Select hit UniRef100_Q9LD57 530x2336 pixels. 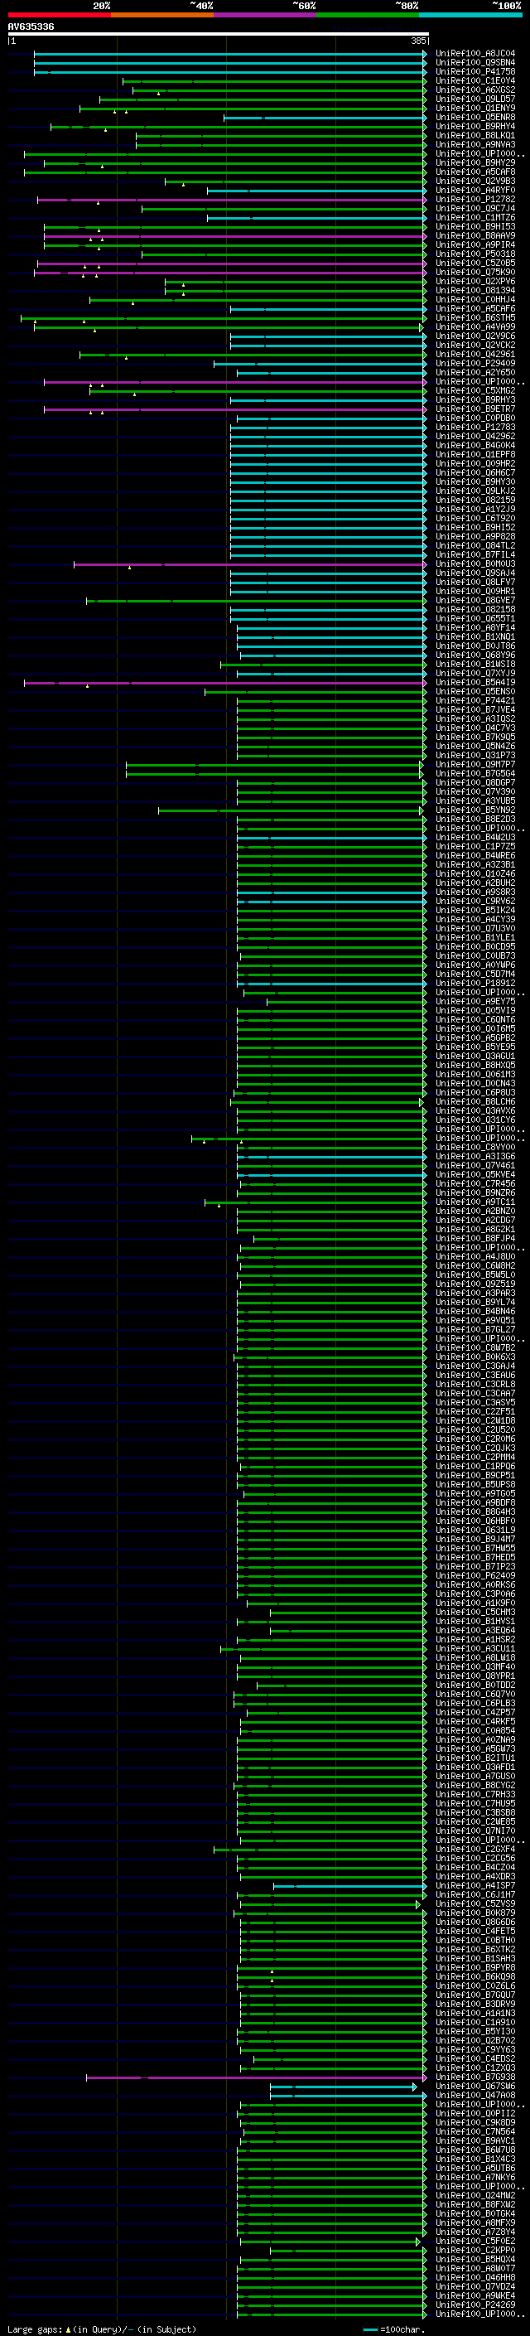pos(475,99)
